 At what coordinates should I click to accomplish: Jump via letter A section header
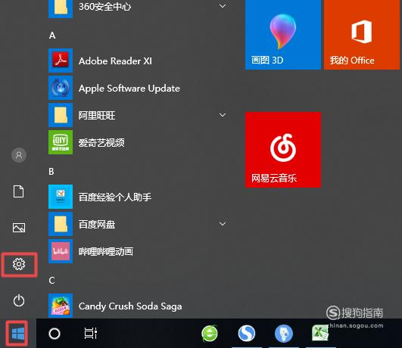[x=52, y=36]
